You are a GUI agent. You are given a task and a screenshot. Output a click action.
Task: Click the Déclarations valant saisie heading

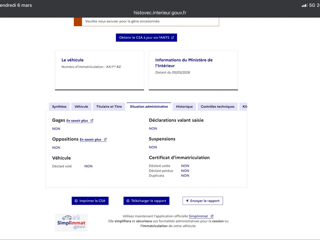[x=176, y=120]
